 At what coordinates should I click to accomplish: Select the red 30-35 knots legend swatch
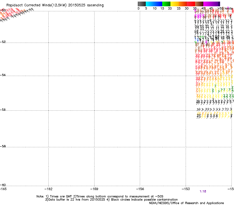pos(191,4)
